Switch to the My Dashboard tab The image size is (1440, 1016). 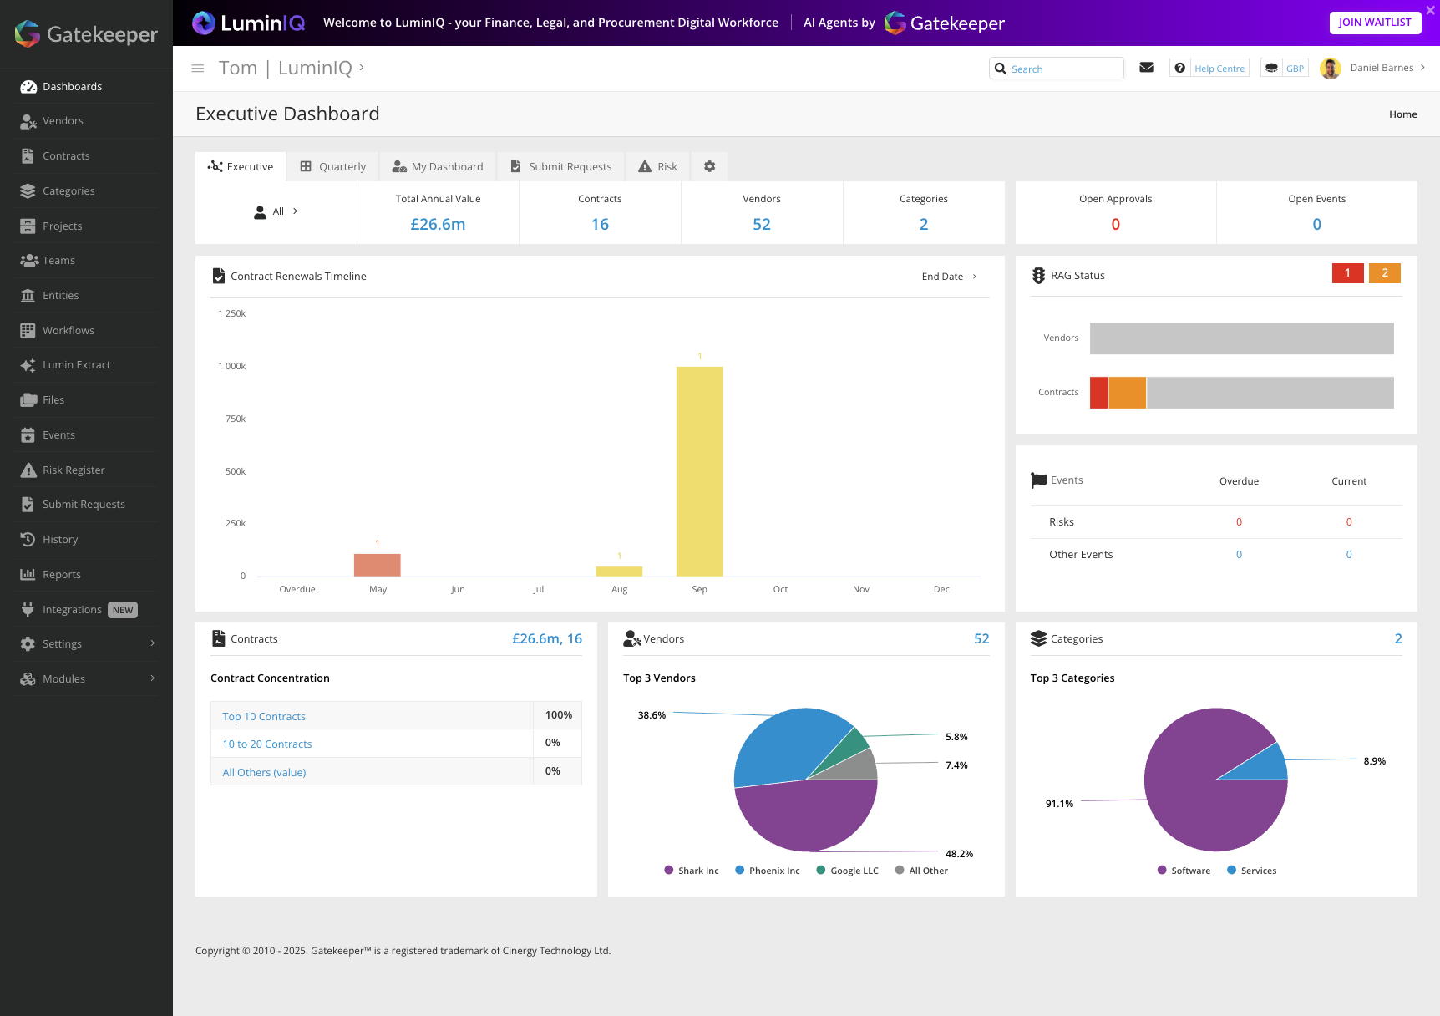pos(438,166)
